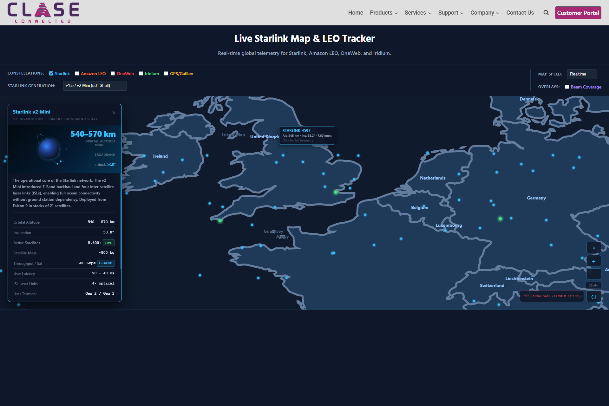
Task: Click the refresh TLE data button
Action: coord(593,297)
